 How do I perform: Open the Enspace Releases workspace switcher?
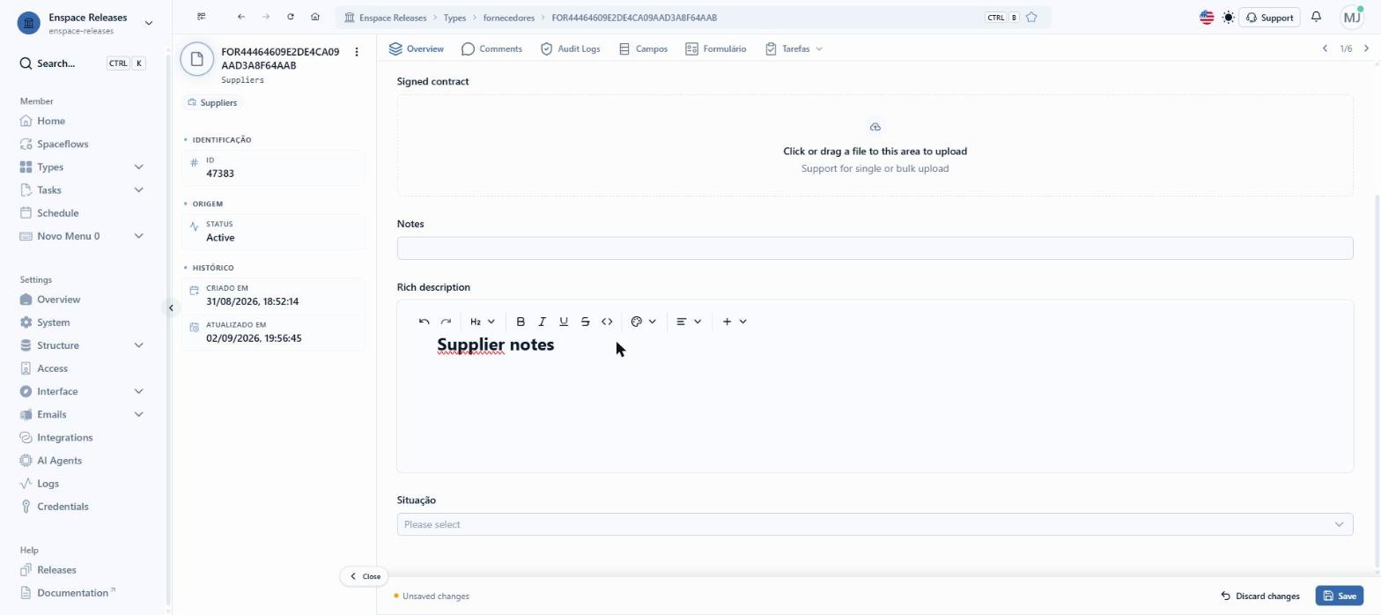coord(85,23)
